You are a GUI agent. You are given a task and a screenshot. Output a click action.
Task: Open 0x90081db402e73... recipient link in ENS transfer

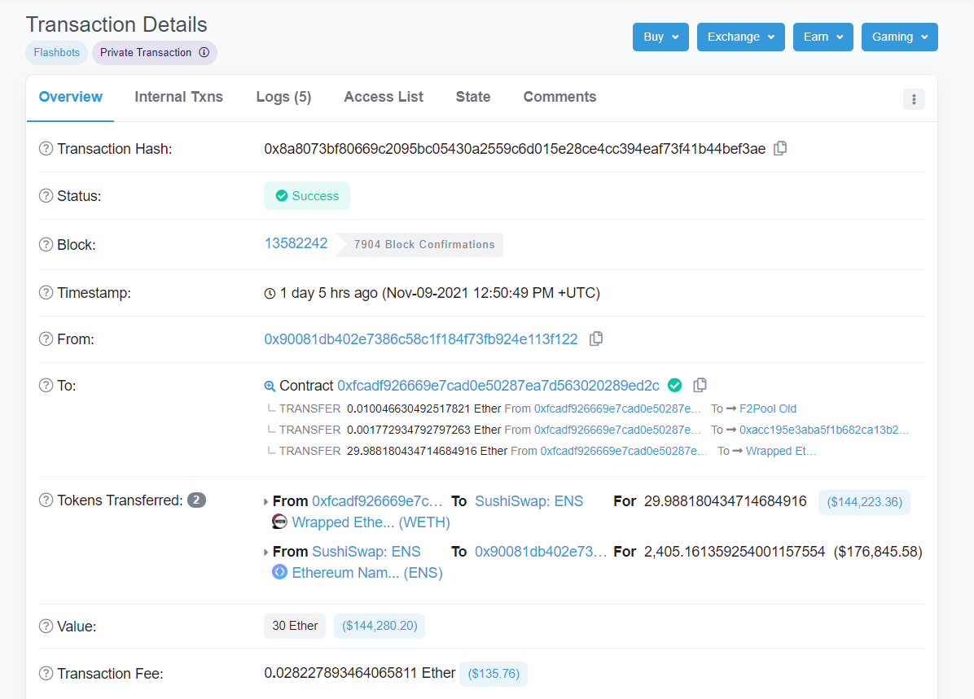pos(541,551)
